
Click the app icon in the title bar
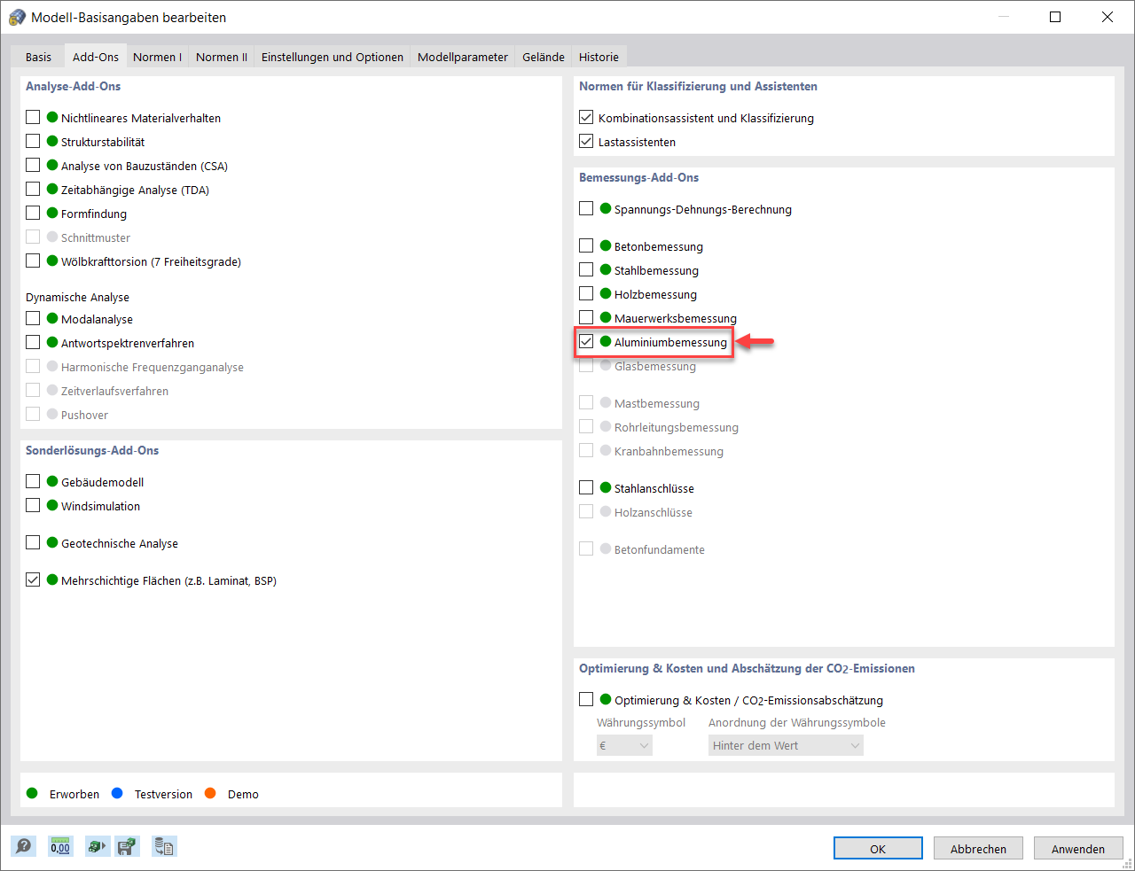17,17
